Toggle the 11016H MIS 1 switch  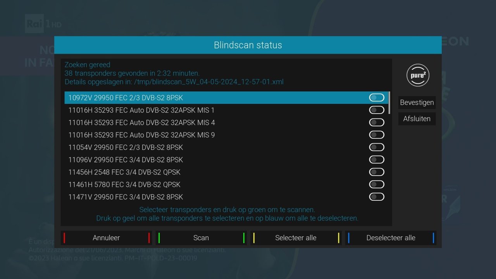[x=376, y=110]
